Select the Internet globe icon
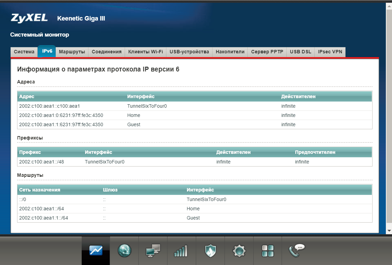This screenshot has width=392, height=265. click(124, 251)
